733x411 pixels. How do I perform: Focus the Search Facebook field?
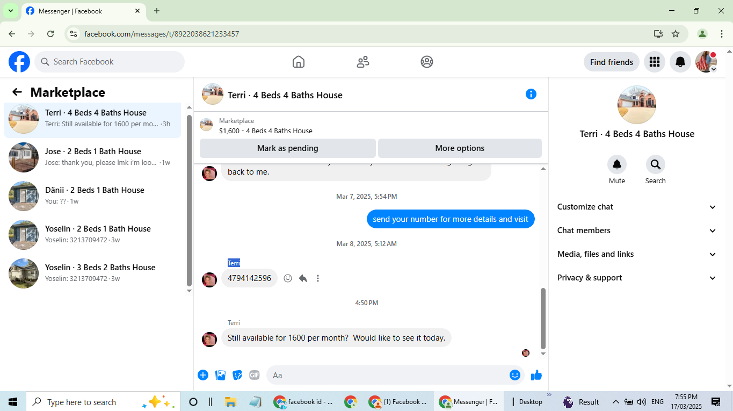click(110, 62)
